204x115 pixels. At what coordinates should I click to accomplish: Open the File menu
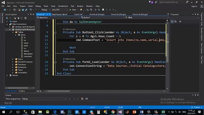3,6
